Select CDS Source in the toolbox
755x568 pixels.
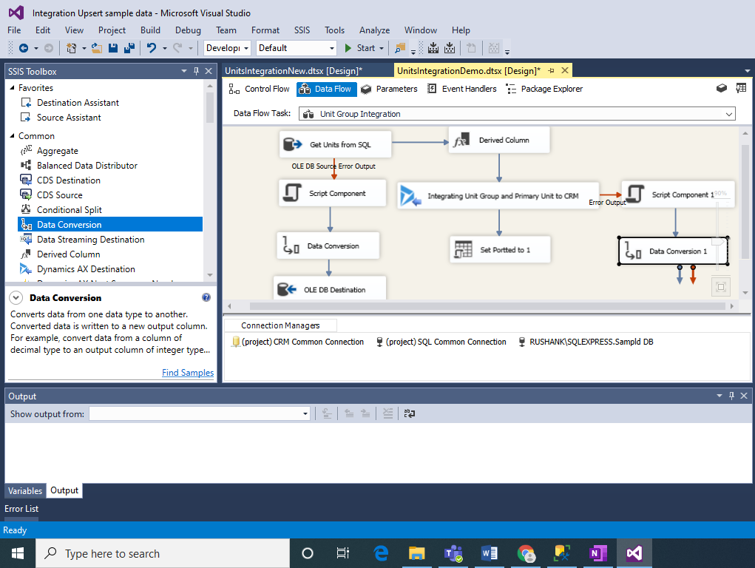(x=60, y=195)
